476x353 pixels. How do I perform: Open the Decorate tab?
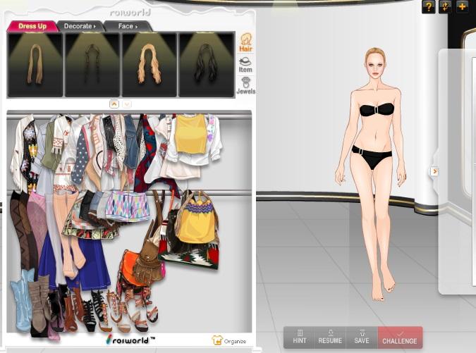pyautogui.click(x=79, y=26)
